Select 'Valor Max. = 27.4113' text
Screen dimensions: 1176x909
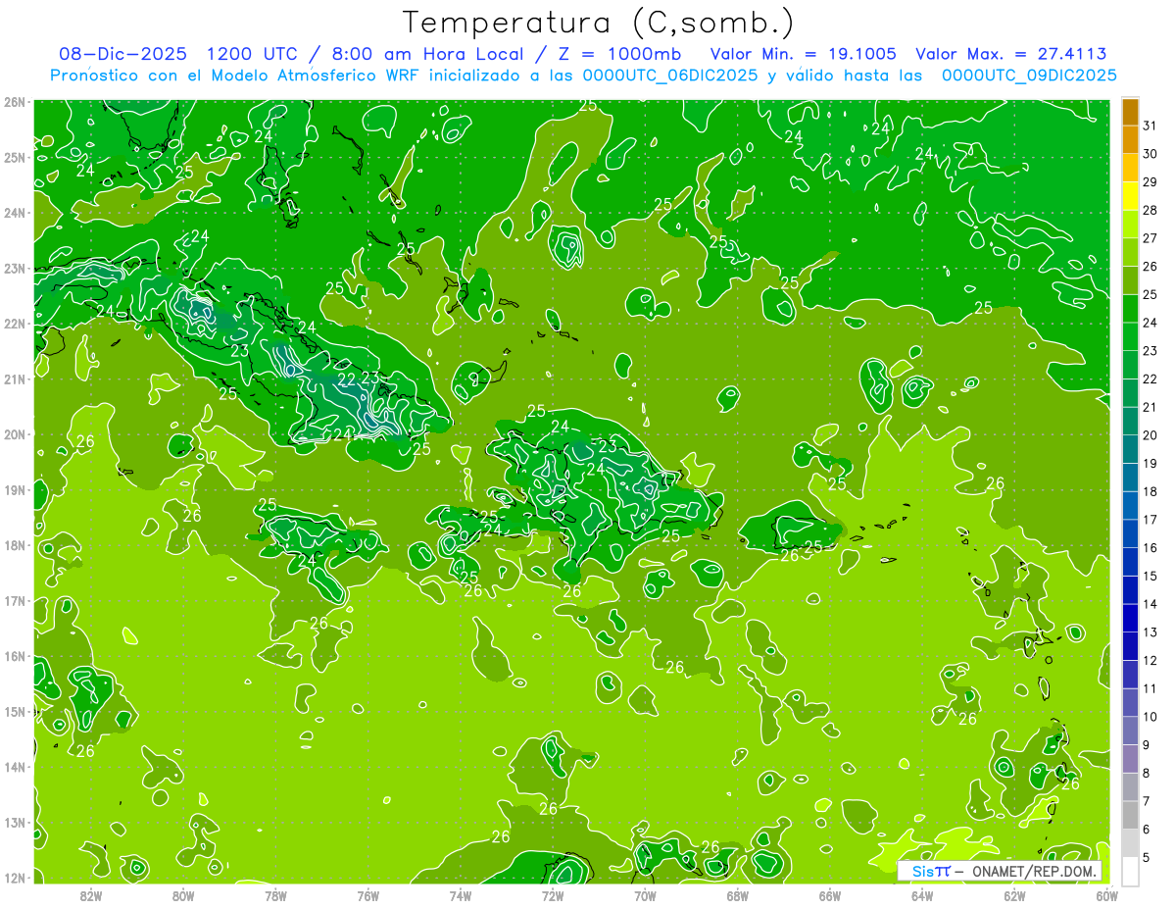tap(1011, 54)
